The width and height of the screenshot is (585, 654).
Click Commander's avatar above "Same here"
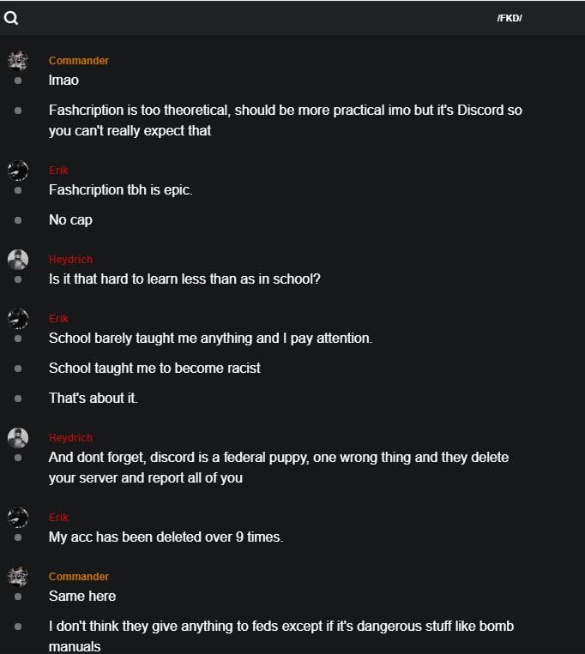coord(18,577)
